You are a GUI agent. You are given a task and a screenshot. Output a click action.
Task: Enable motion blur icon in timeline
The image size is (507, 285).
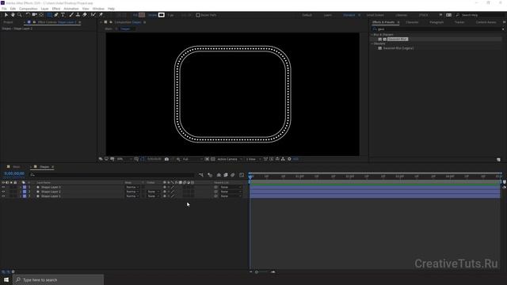[232, 175]
